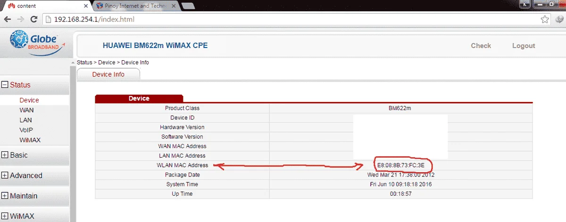Click the BM622m product value

coord(400,108)
